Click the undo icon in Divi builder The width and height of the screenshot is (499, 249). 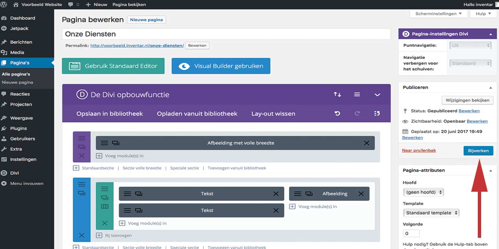tap(337, 113)
